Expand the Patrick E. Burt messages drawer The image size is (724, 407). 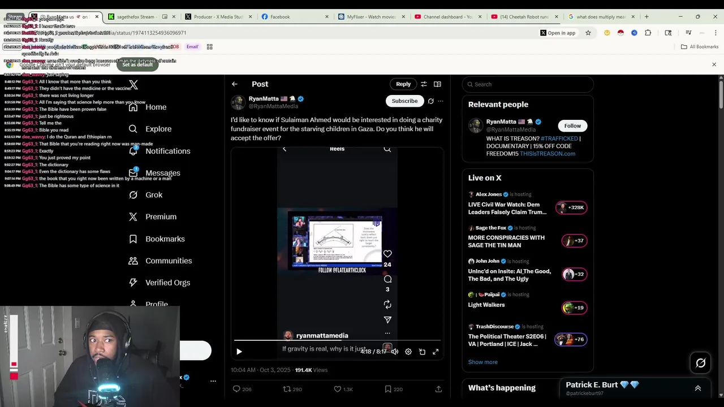point(697,388)
